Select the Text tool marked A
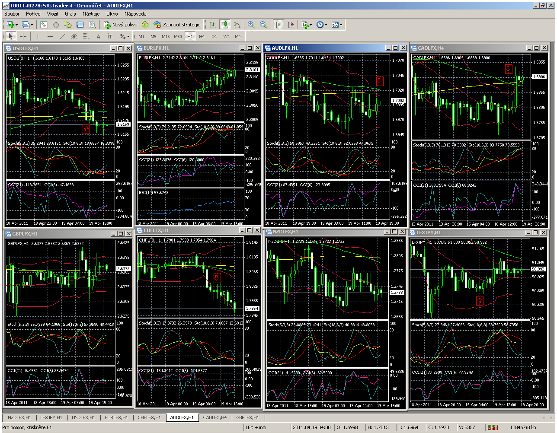Screen dimensions: 557x433 [98, 36]
